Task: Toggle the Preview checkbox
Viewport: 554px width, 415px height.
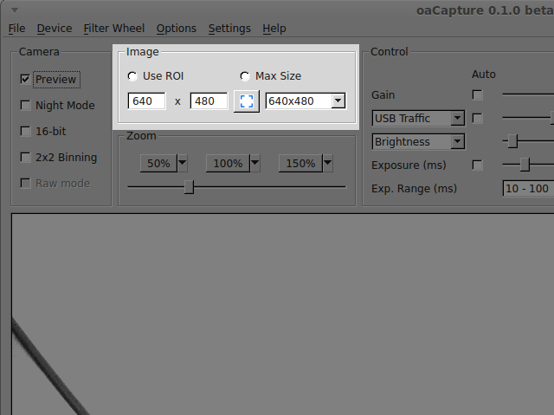Action: [25, 80]
